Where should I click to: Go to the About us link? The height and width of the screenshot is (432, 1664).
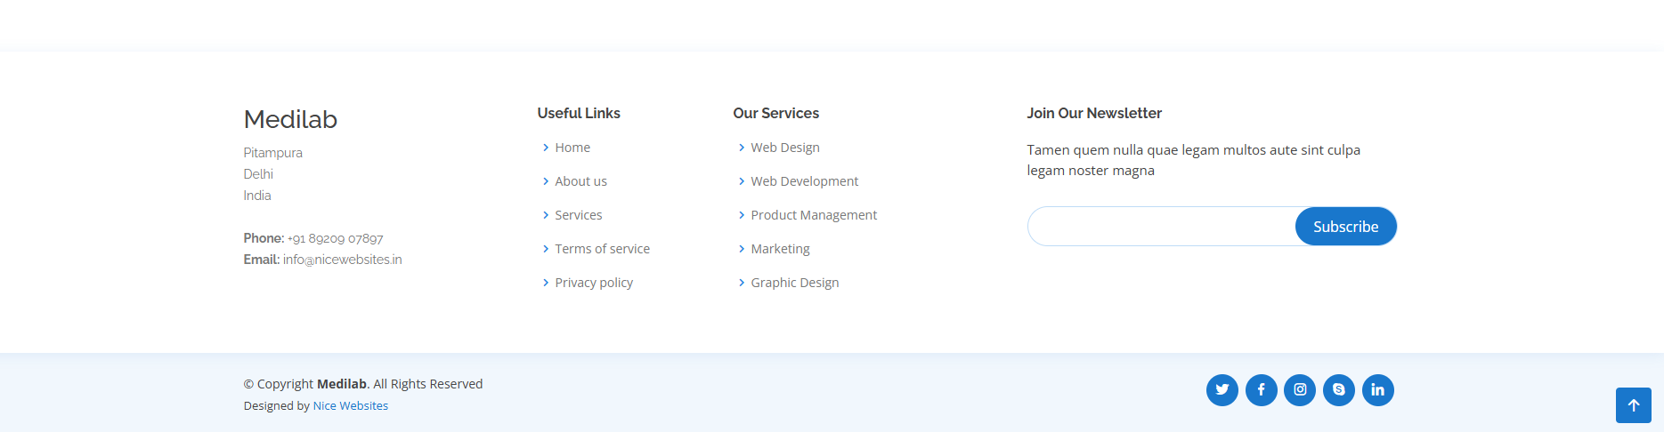point(580,181)
